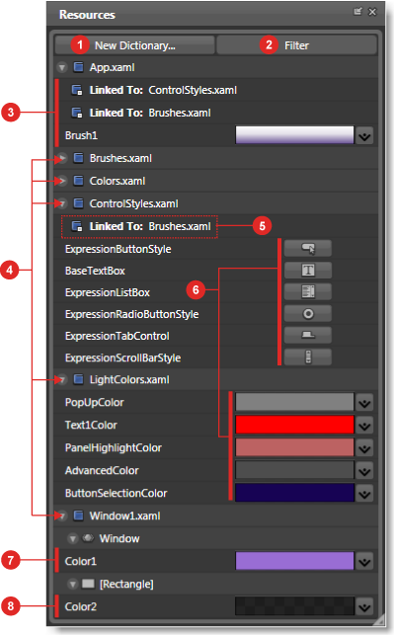Select the BaseTextBox resource name
The height and width of the screenshot is (635, 394).
click(95, 271)
